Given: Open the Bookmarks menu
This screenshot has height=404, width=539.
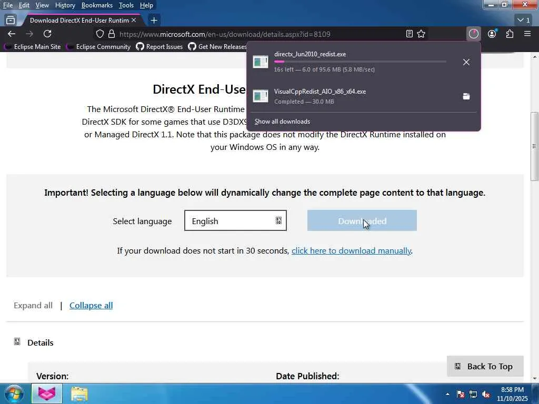Looking at the screenshot, I should click(x=97, y=5).
